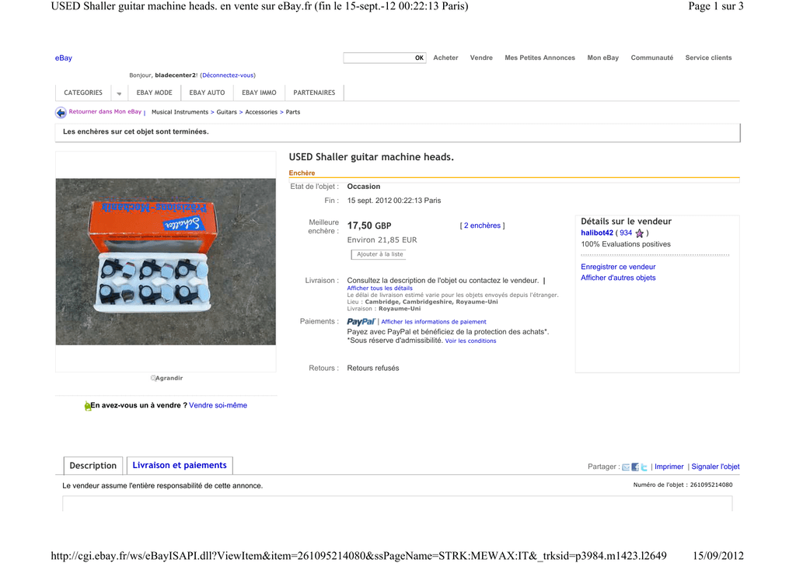Screen dimensions: 796x563
Task: Click green tag icon beside sell prompt
Action: [x=87, y=406]
